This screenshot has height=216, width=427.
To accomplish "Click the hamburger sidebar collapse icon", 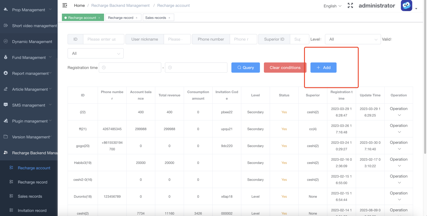I will pyautogui.click(x=65, y=5).
